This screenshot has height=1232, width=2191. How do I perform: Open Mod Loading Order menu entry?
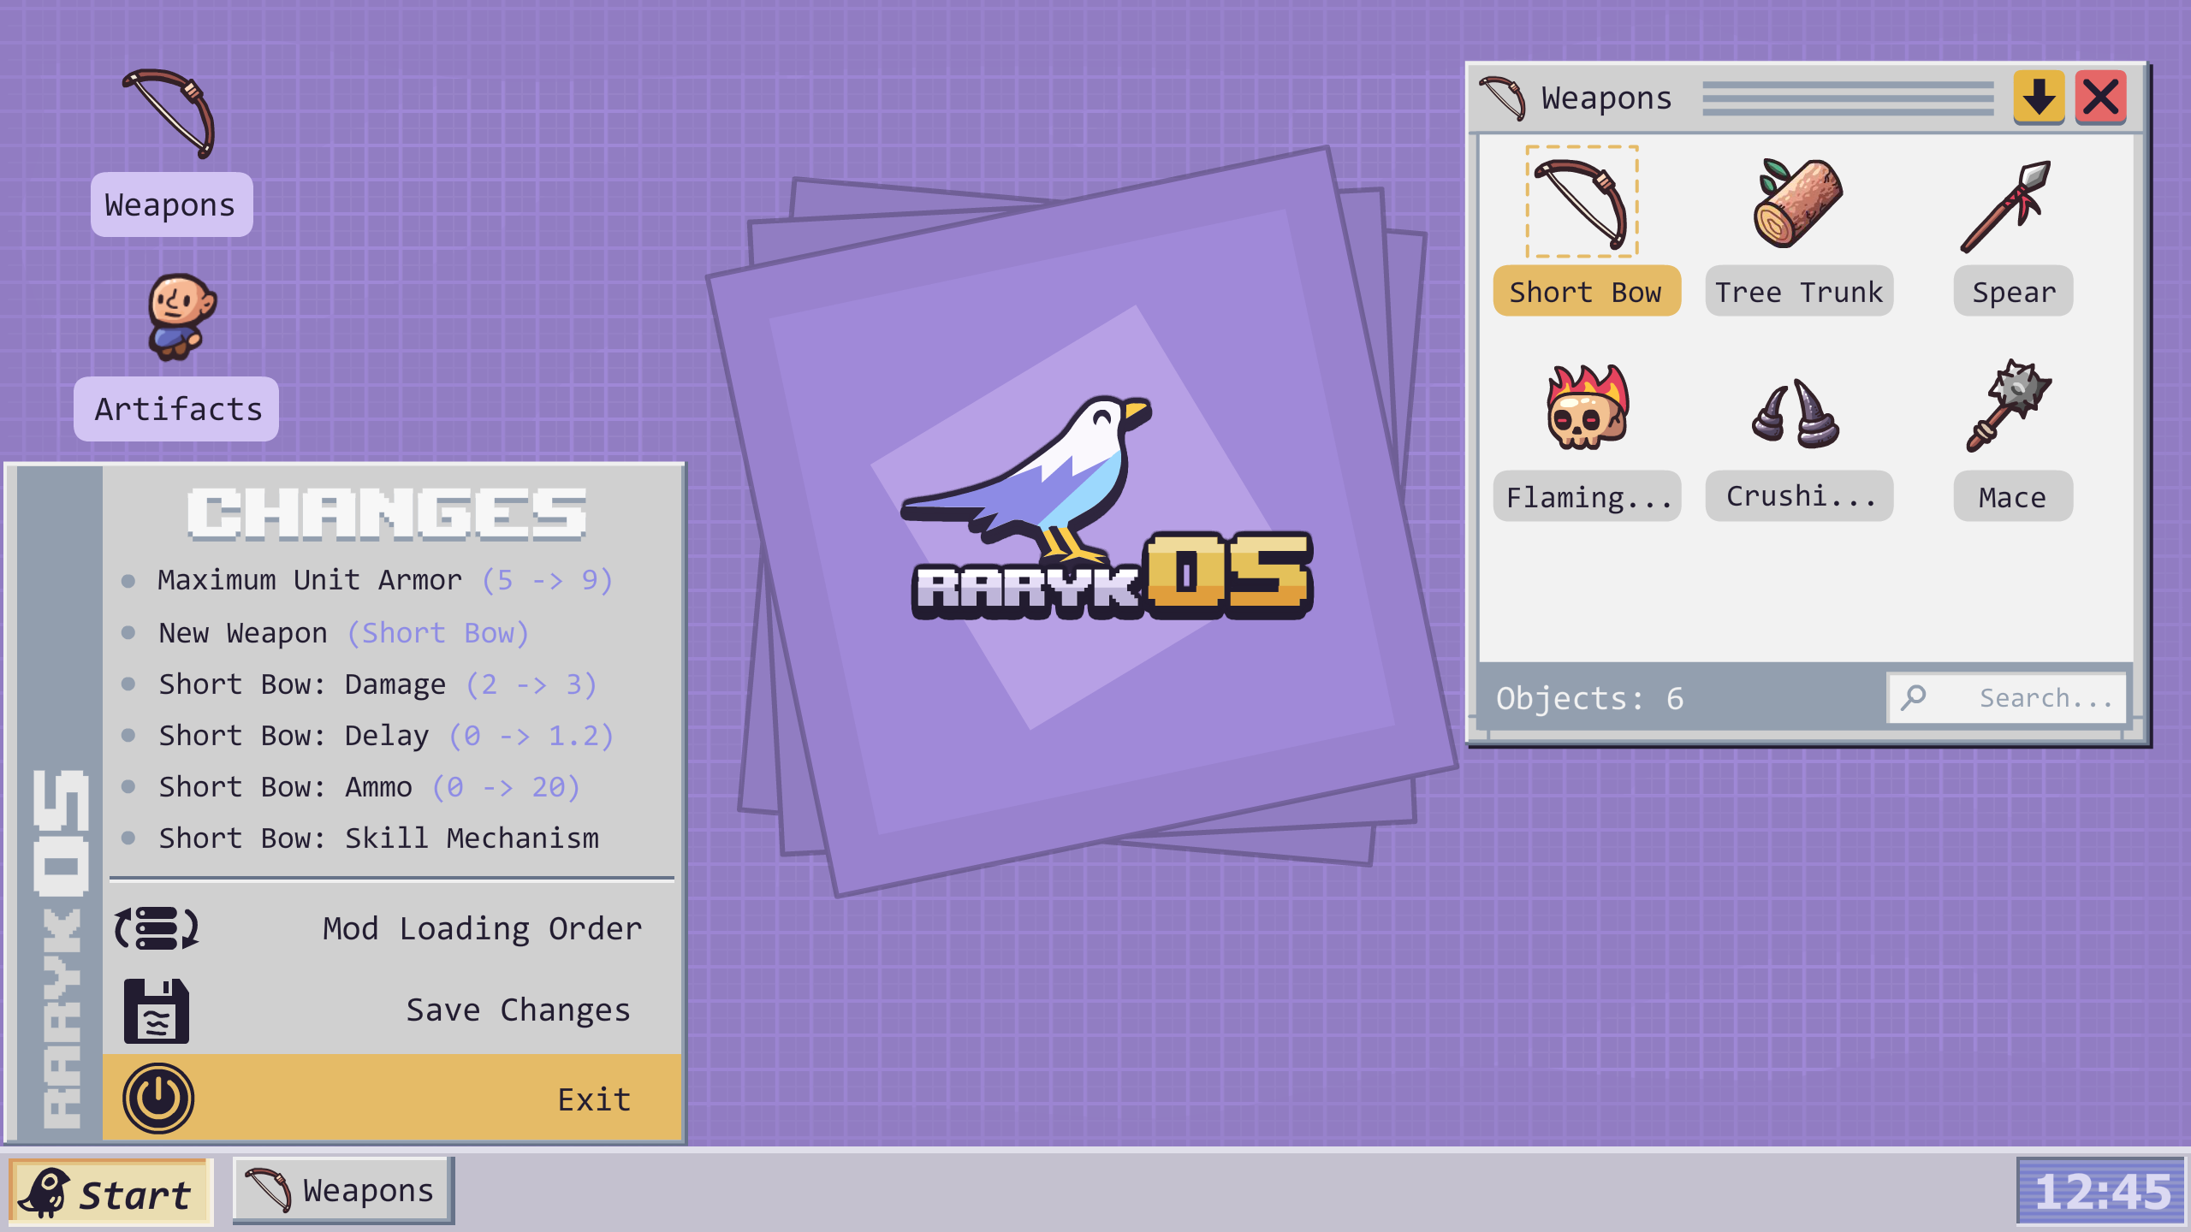click(x=392, y=928)
